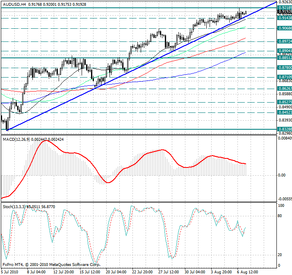Image resolution: width=292 pixels, height=275 pixels.
Task: Click the 0.8904 price level label
Action: coord(285,51)
